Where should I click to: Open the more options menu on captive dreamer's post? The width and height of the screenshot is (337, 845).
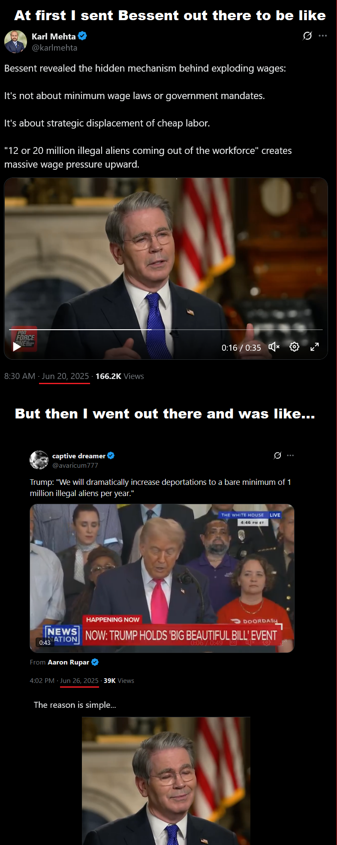pos(290,455)
